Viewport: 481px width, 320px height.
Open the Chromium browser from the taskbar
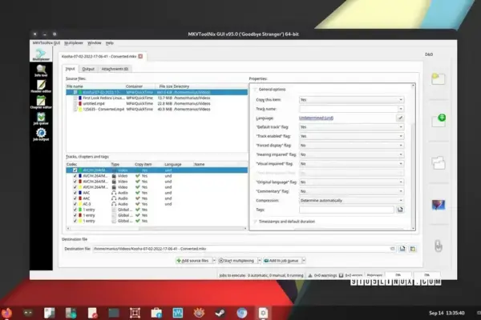coord(242,313)
